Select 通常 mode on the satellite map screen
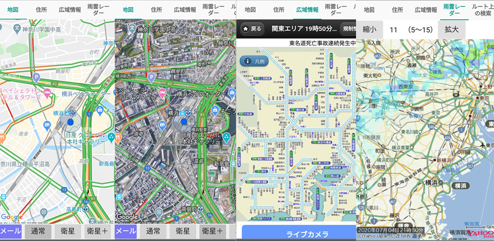This screenshot has width=494, height=241. [x=153, y=231]
